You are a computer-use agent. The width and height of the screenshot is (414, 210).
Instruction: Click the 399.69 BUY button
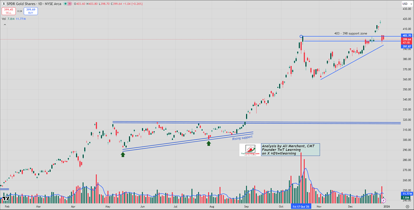tap(31, 11)
